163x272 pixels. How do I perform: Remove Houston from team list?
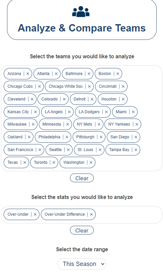pyautogui.click(x=123, y=99)
